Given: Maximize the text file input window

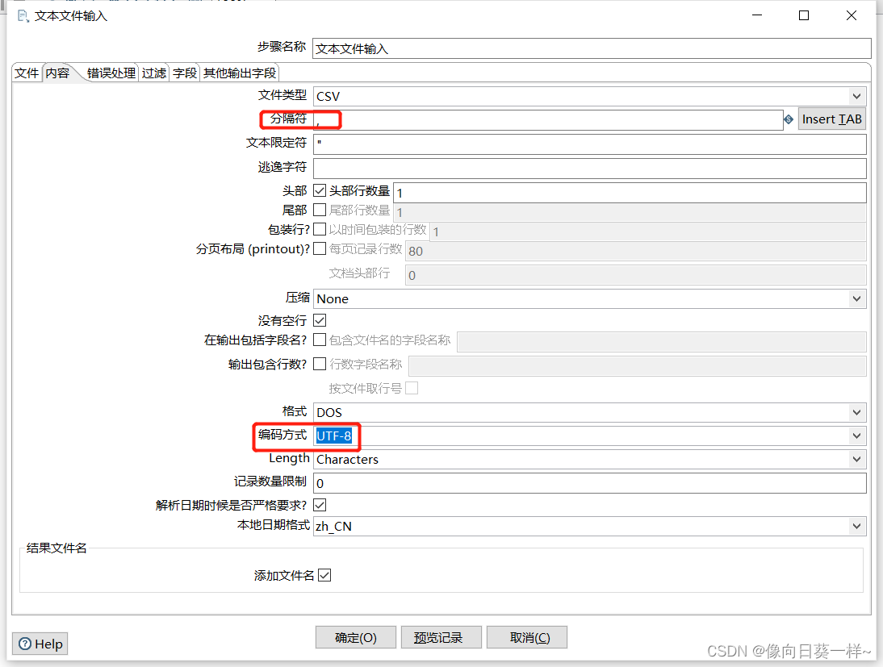Looking at the screenshot, I should click(x=804, y=16).
